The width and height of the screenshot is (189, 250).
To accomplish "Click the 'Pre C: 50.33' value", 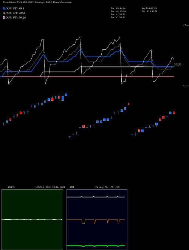I will click(x=118, y=17).
